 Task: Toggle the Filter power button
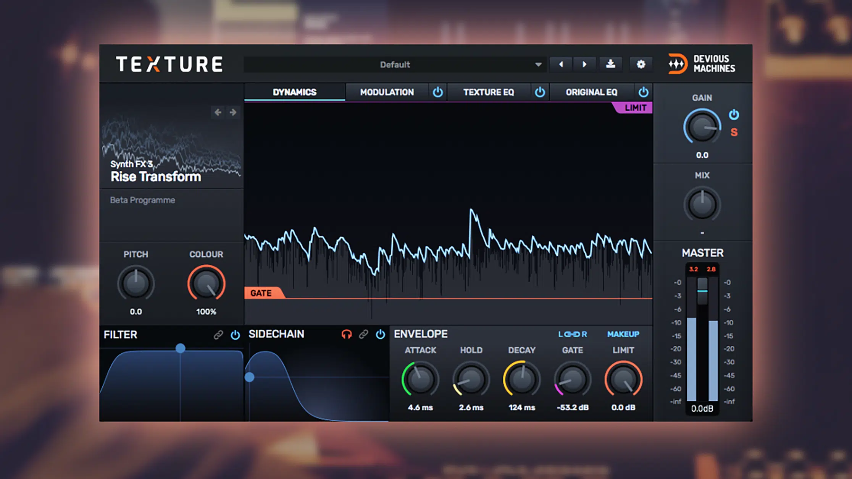[x=235, y=335]
